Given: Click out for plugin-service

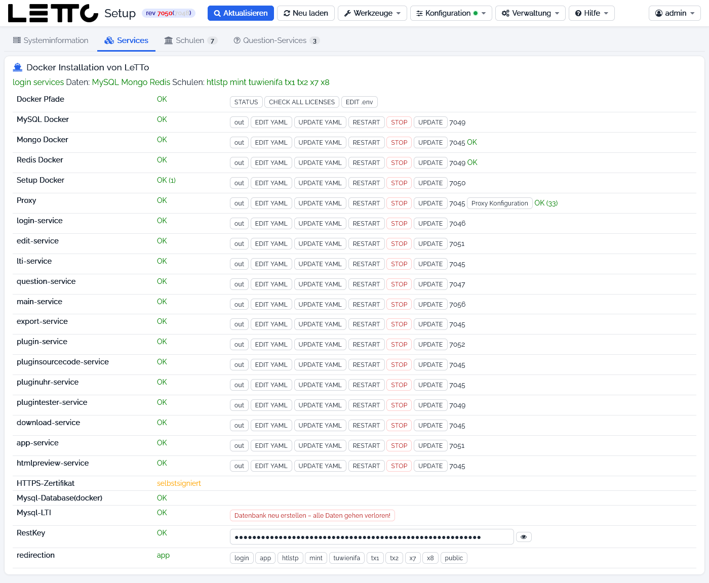Looking at the screenshot, I should point(239,345).
